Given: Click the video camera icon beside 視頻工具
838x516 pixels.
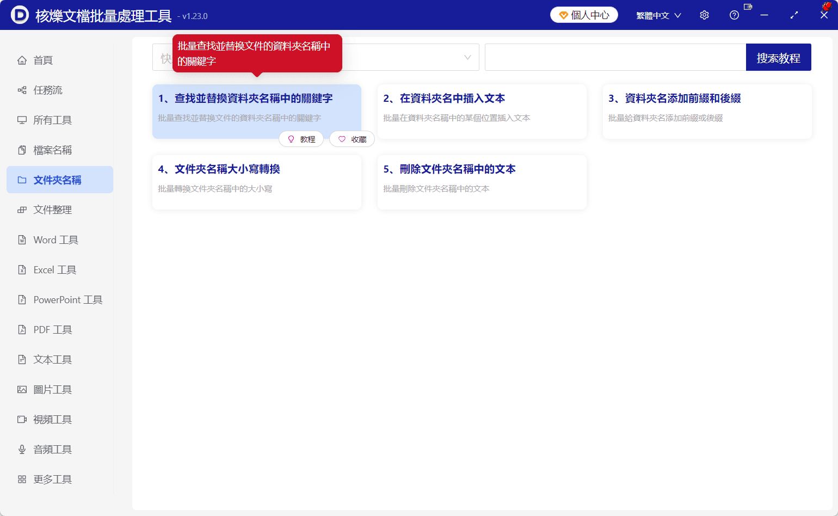Looking at the screenshot, I should click(x=22, y=419).
